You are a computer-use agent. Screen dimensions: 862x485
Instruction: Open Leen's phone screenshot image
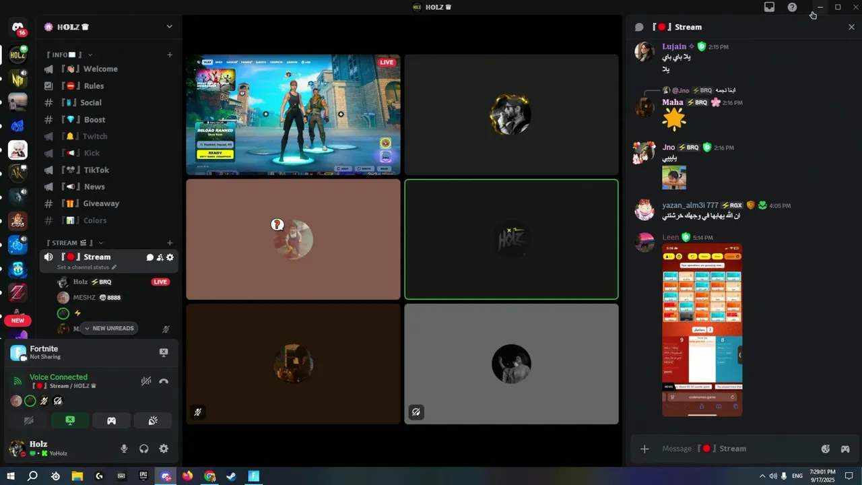(702, 330)
